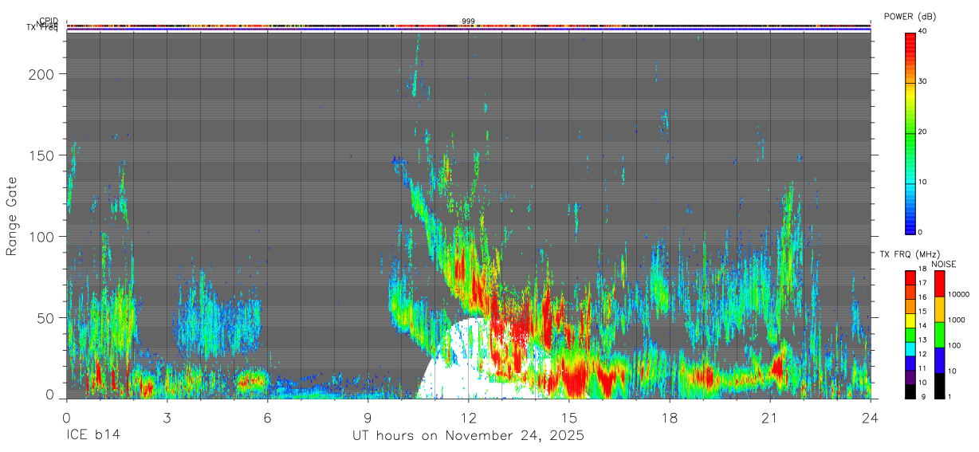
Task: Click the x-axis tick label 3
Action: pos(167,418)
